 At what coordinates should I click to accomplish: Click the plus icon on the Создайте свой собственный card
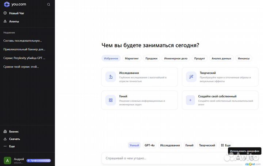pos(190,100)
